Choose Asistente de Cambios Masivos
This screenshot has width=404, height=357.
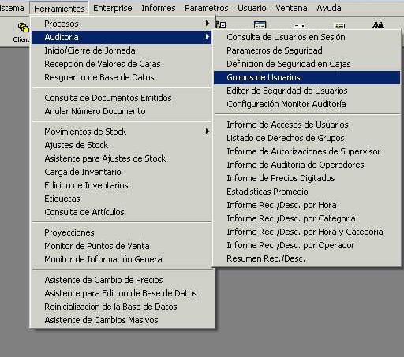pos(122,320)
